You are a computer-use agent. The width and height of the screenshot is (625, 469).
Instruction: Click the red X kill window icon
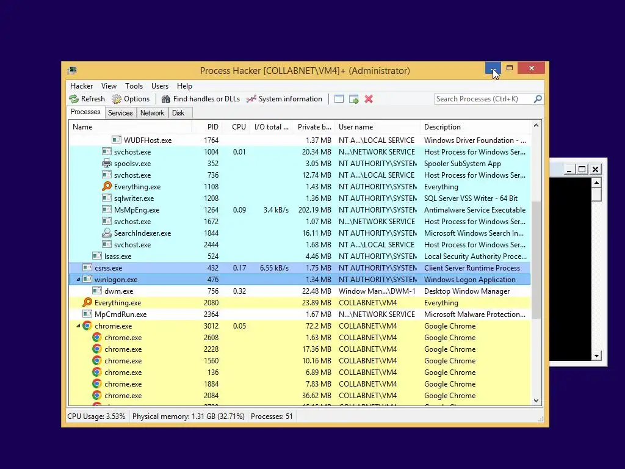tap(369, 99)
